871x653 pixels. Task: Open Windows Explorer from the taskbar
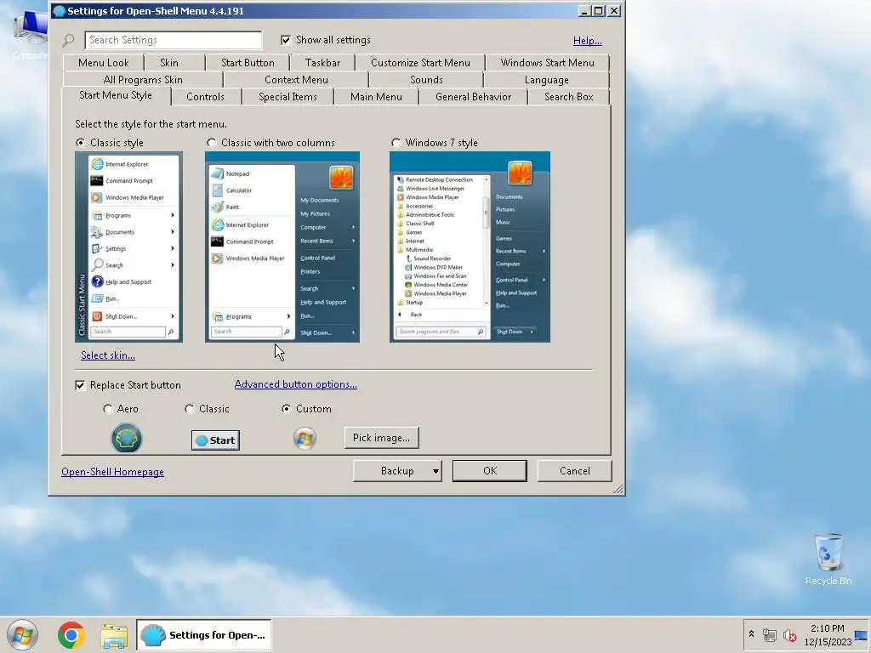(115, 635)
